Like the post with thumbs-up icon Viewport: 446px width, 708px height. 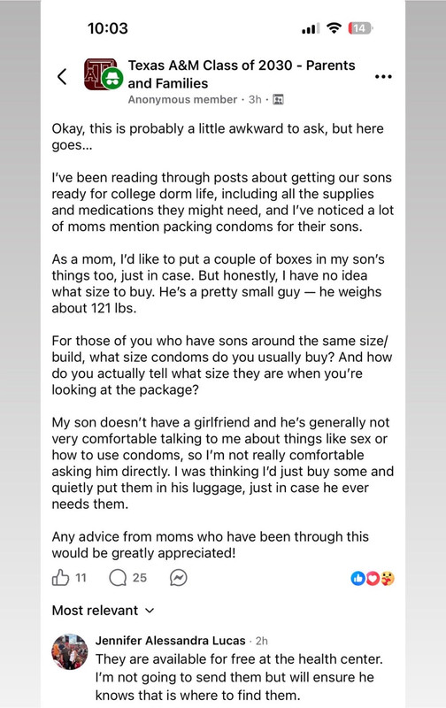[60, 578]
